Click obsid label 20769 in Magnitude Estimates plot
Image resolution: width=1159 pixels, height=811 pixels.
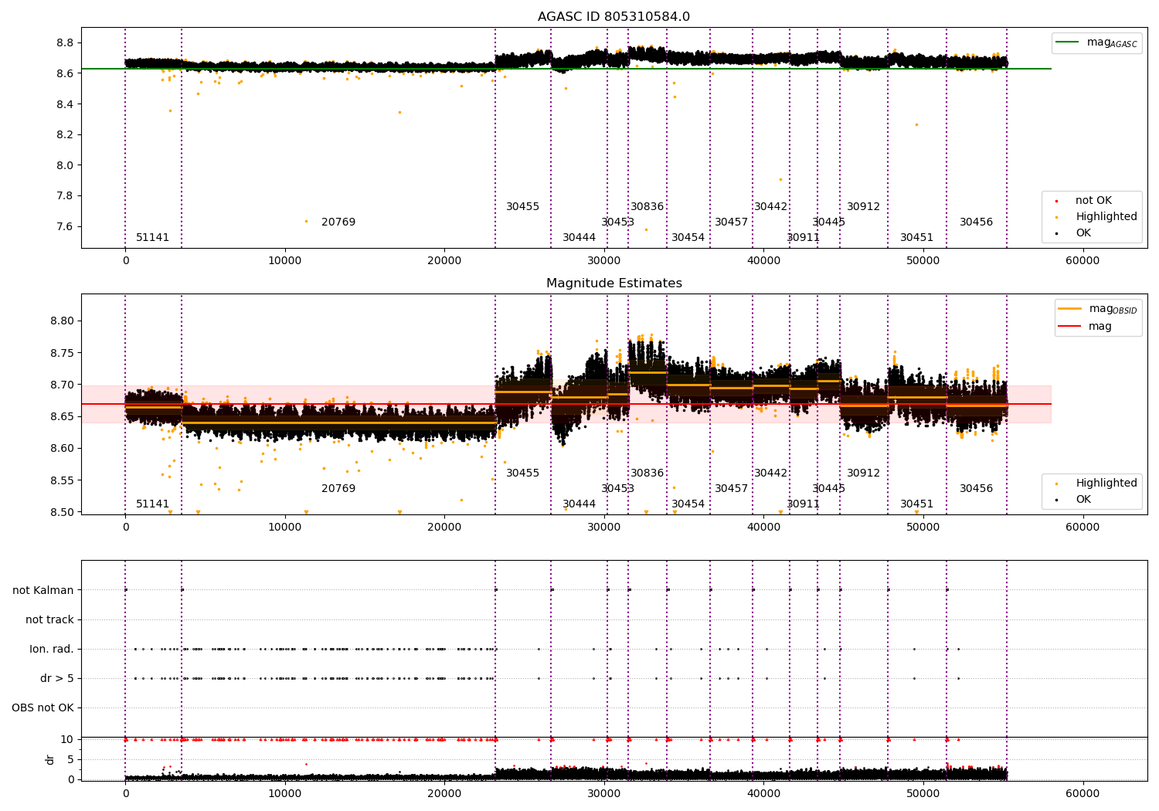(338, 489)
